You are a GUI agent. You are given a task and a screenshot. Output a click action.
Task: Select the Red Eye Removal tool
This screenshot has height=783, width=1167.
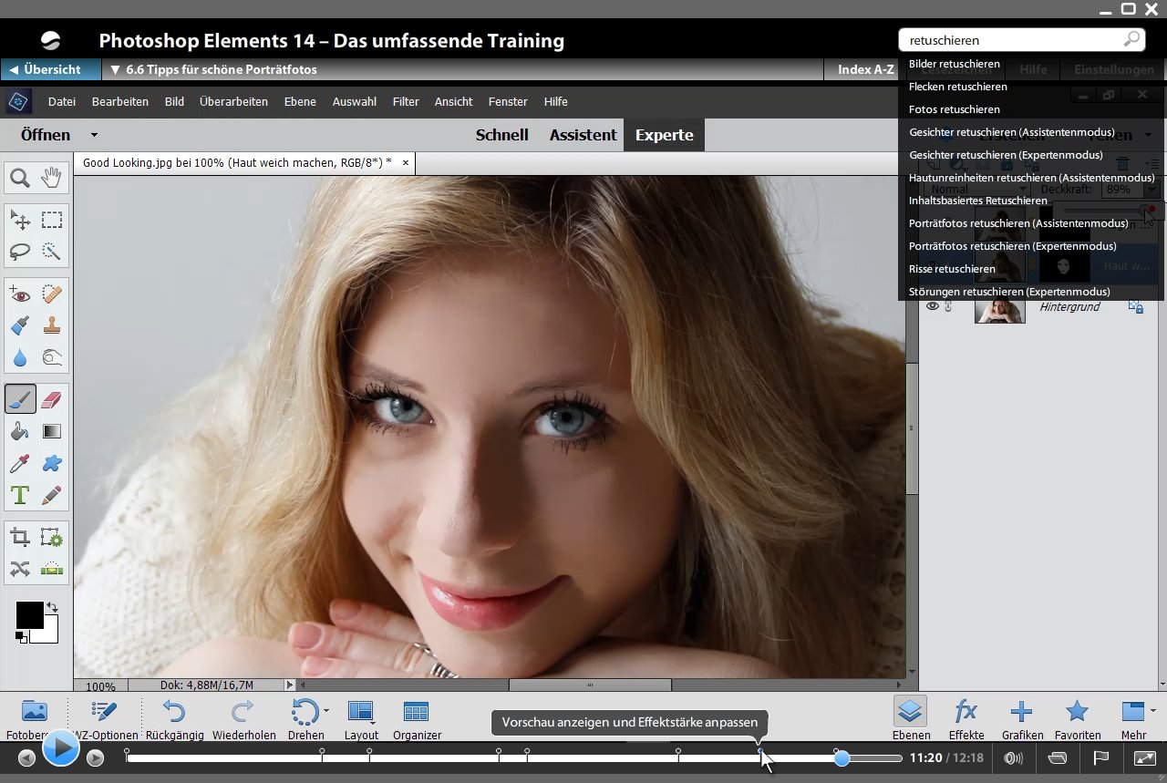click(x=20, y=294)
